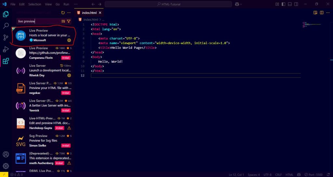Install Live HTML Previewer by Harshdeep Gupta
This screenshot has height=177, width=333.
click(x=59, y=128)
